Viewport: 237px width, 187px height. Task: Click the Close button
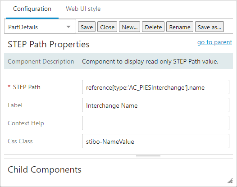[107, 27]
